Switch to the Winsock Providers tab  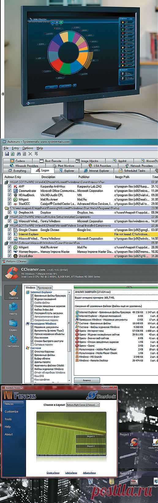(24, 166)
